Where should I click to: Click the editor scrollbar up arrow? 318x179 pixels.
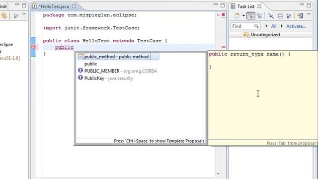[x=218, y=15]
